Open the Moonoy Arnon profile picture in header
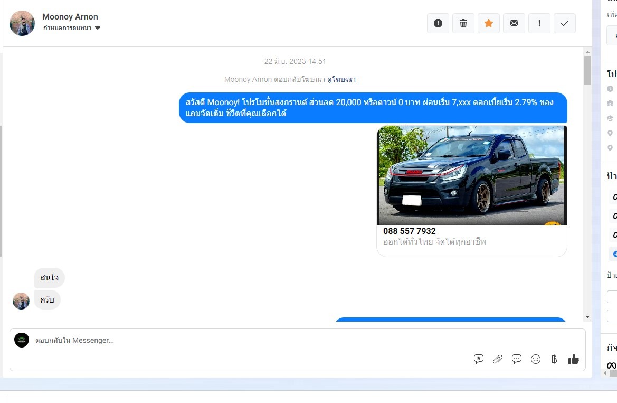The image size is (617, 403). (x=22, y=23)
